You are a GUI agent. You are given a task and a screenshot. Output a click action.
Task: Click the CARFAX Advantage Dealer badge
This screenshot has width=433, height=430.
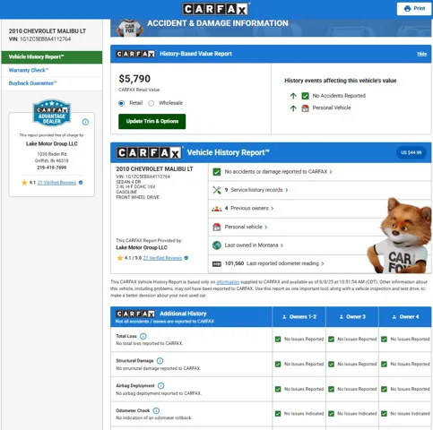[x=52, y=113]
